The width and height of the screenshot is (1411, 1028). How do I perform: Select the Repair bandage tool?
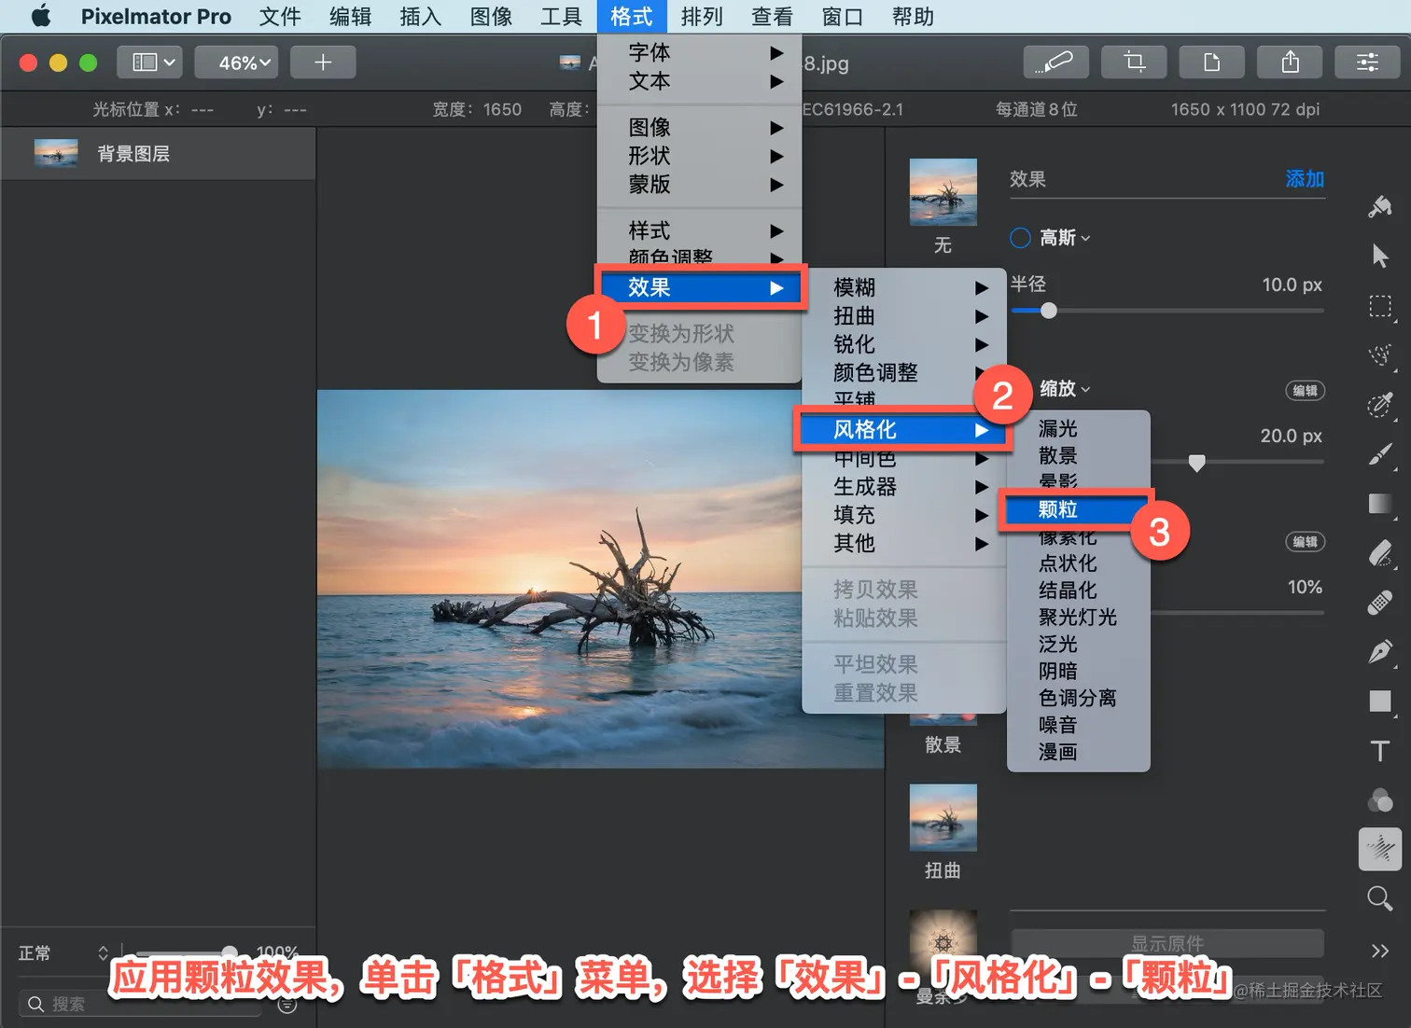click(1380, 603)
